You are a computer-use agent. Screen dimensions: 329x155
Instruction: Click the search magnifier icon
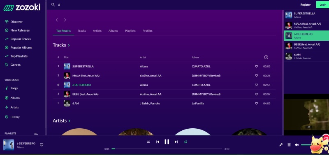(x=53, y=5)
